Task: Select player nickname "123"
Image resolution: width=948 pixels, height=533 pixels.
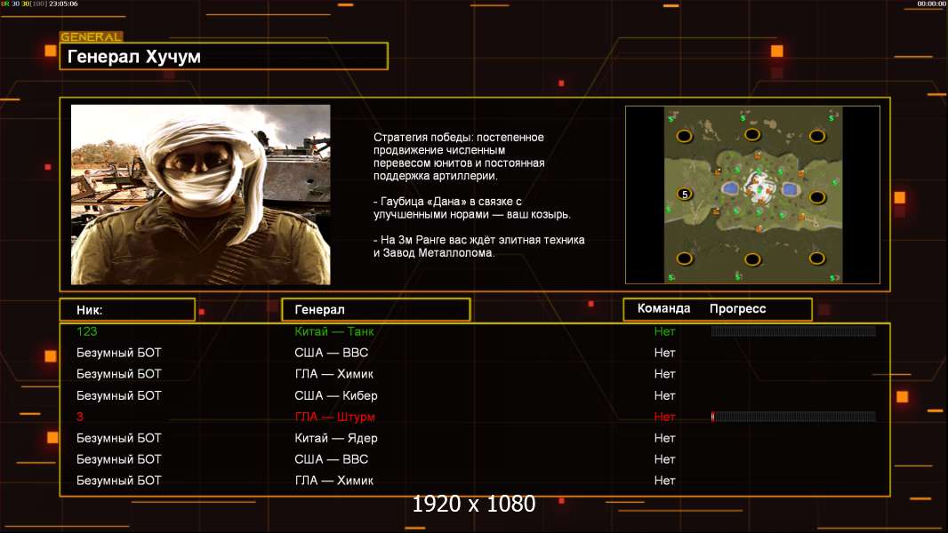Action: [x=86, y=331]
